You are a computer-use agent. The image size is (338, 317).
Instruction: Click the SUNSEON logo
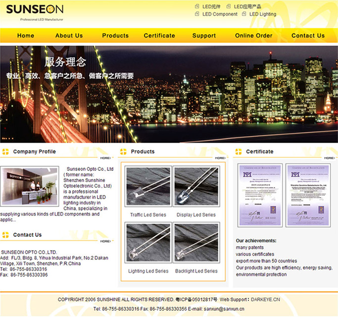tap(35, 11)
